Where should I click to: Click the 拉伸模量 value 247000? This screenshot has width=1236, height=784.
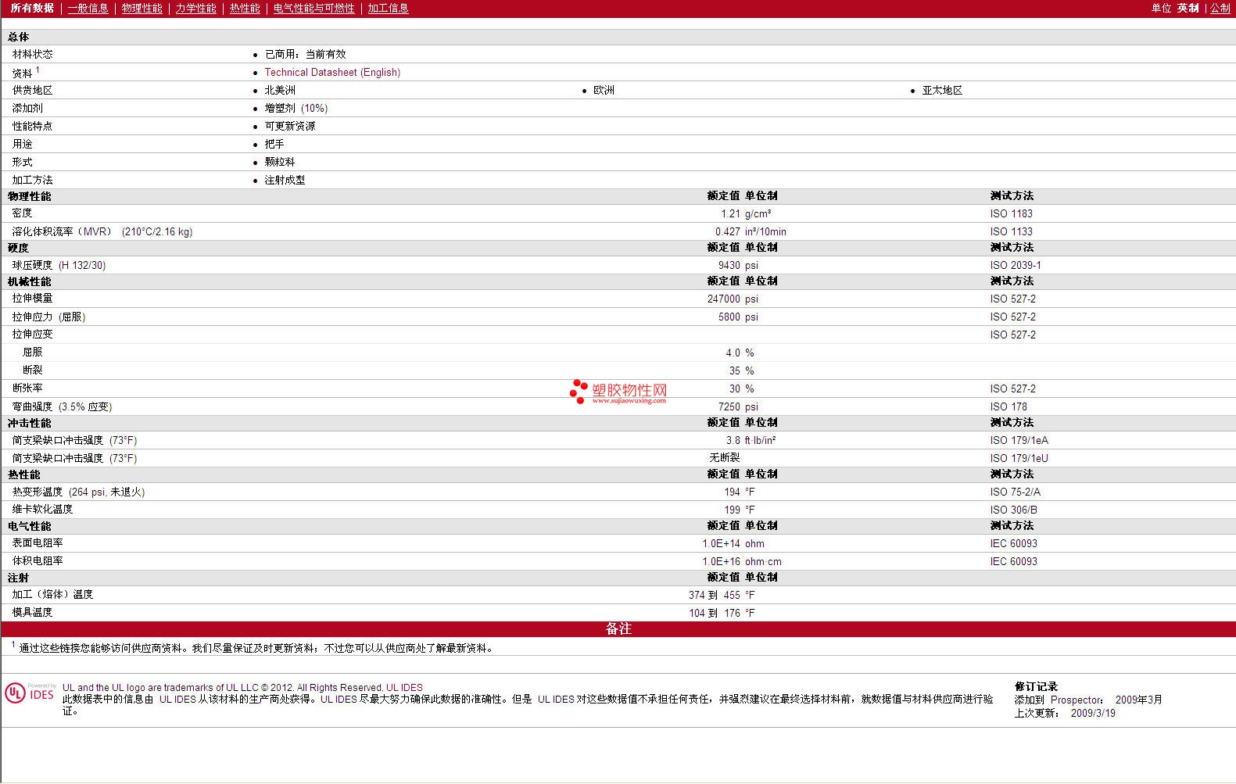click(723, 299)
